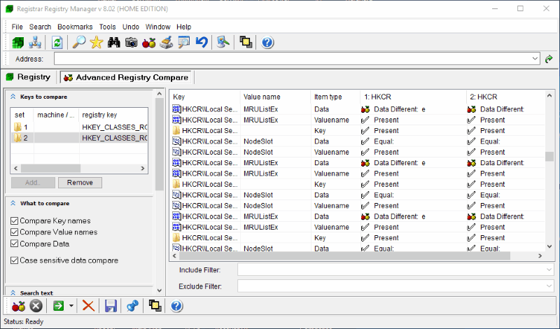Toggle Compare Value names checkbox
The width and height of the screenshot is (560, 329).
pyautogui.click(x=14, y=232)
